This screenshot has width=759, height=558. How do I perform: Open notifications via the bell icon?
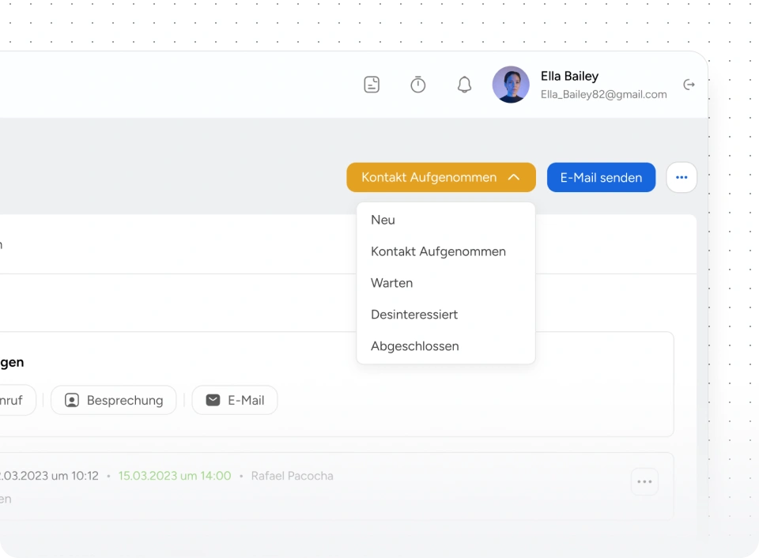465,85
